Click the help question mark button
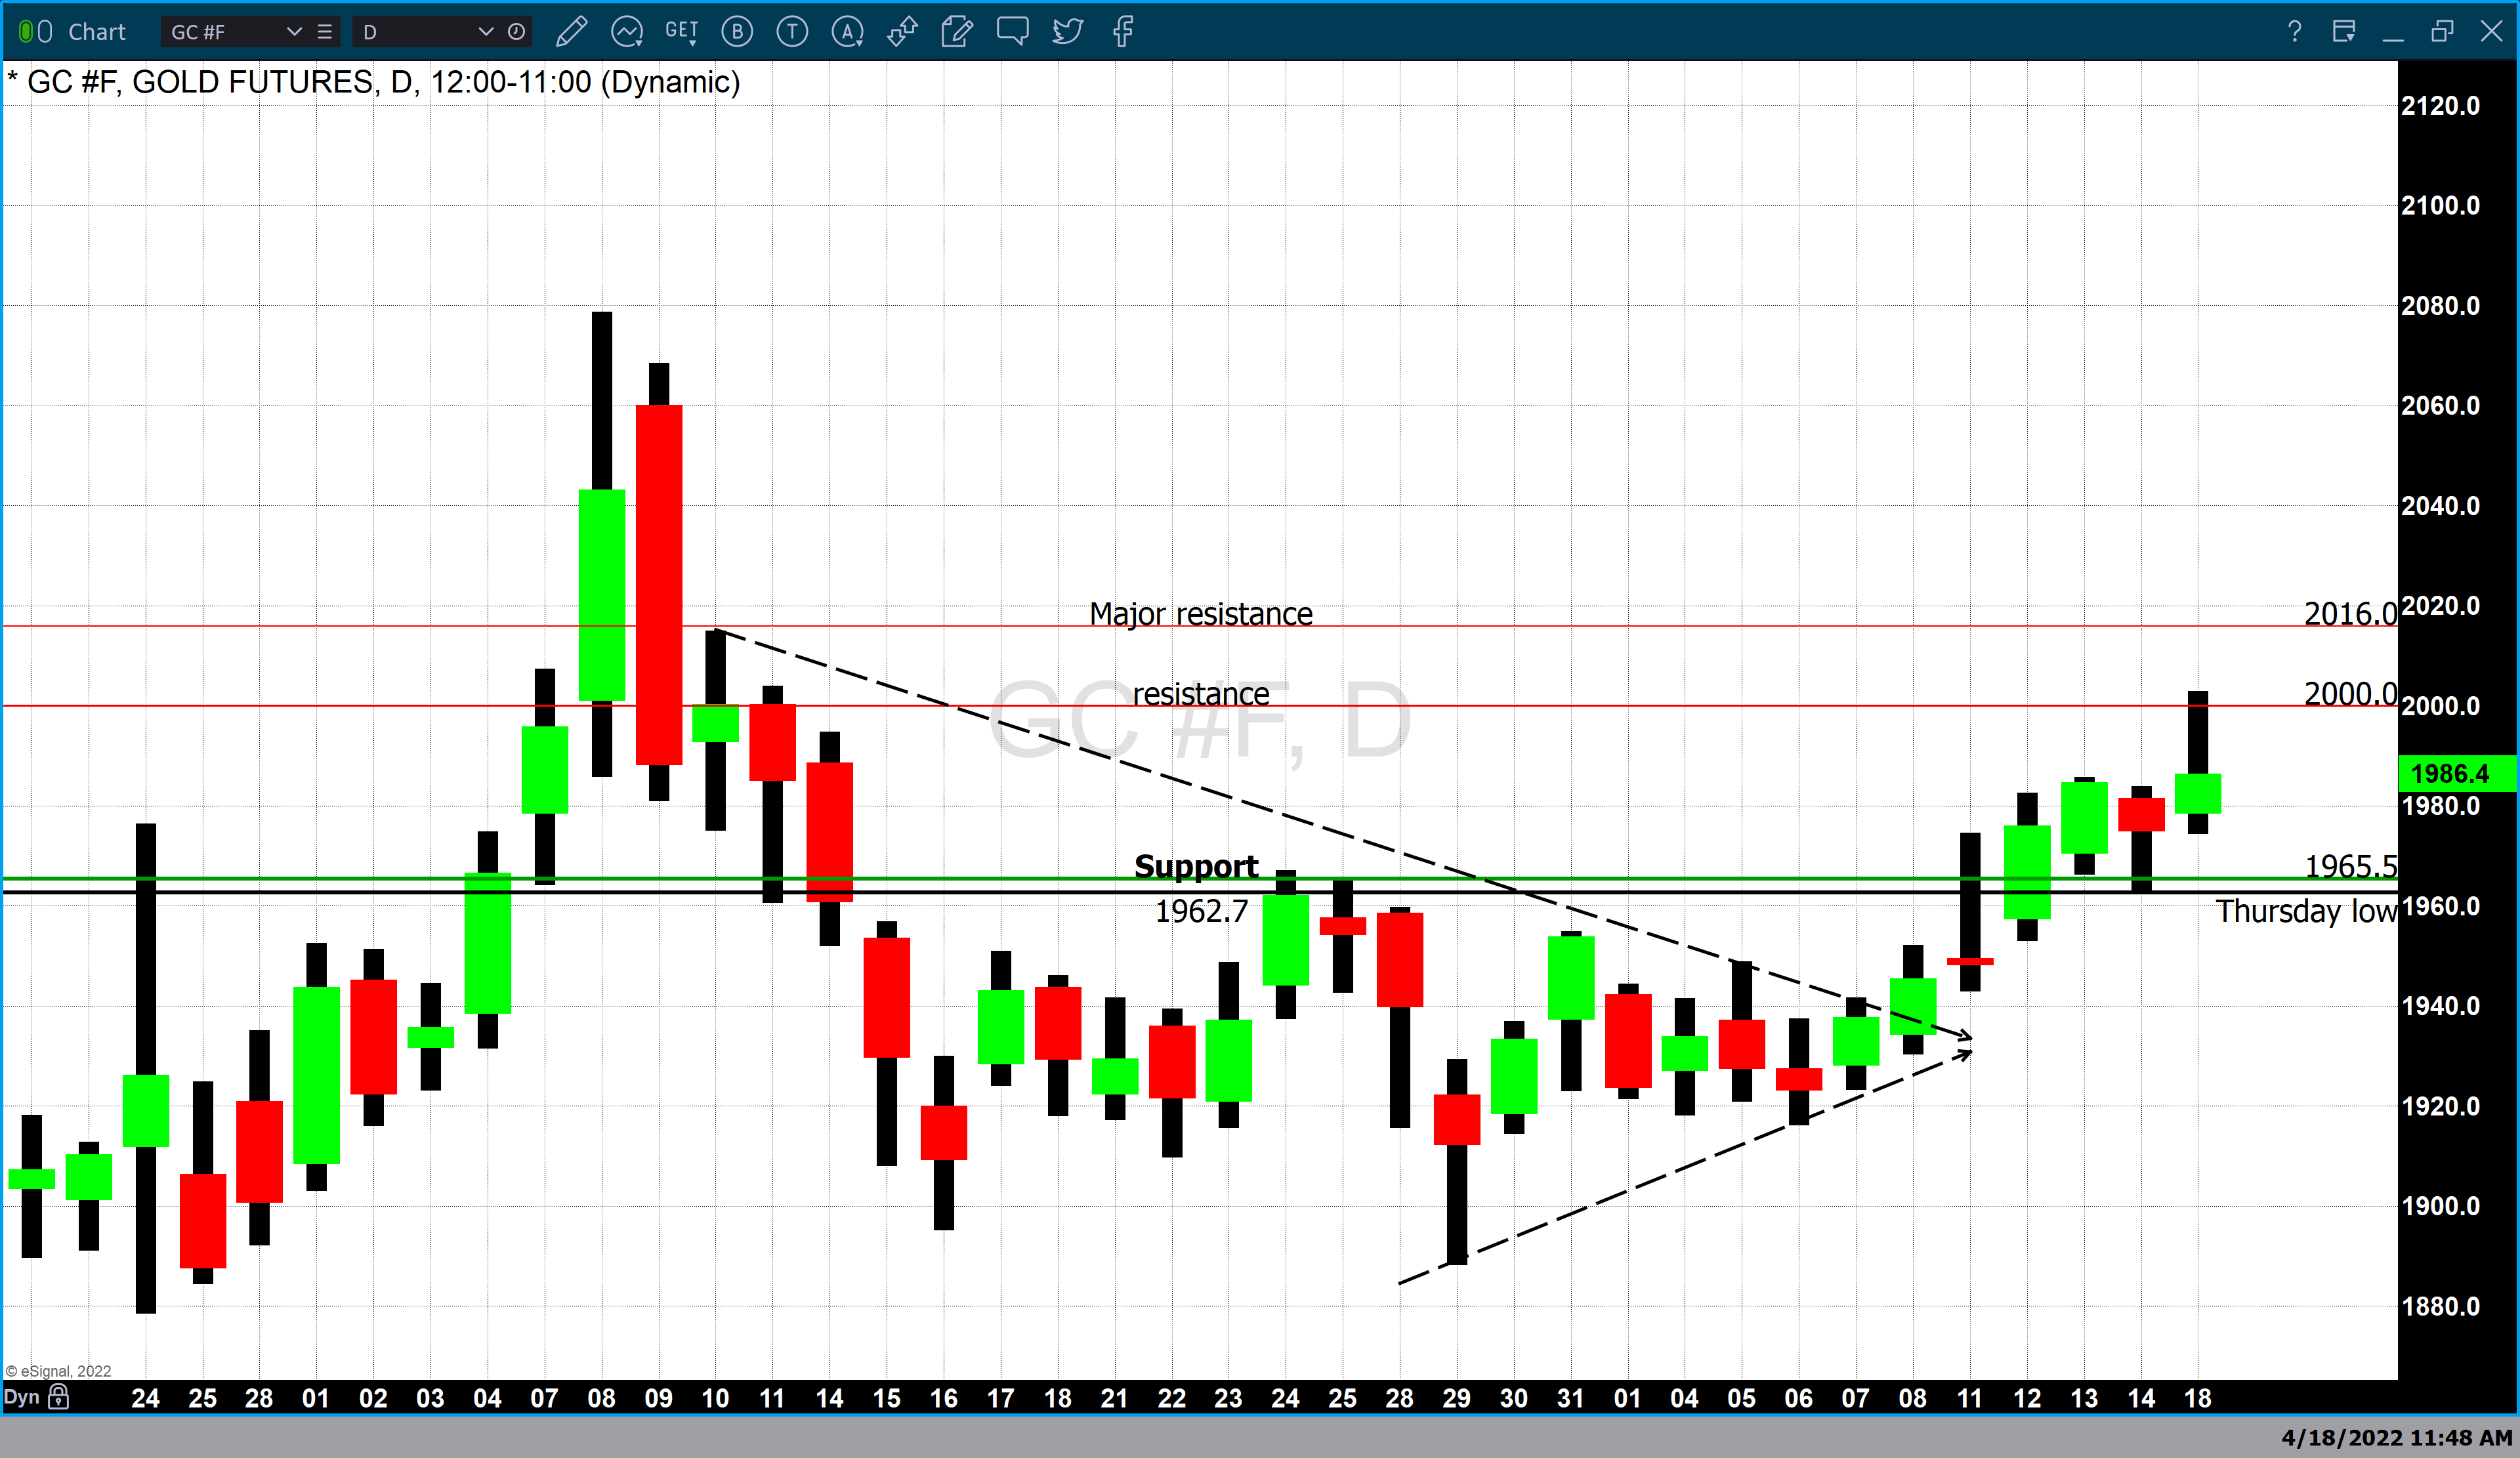The width and height of the screenshot is (2520, 1458). pos(2294,32)
